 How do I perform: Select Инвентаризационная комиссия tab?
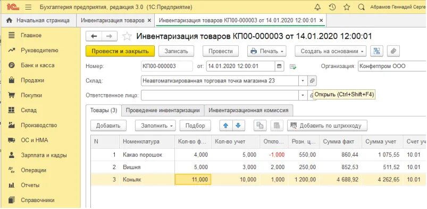pos(248,111)
